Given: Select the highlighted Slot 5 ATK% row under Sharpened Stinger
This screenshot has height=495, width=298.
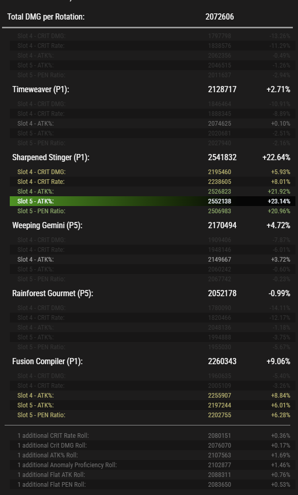Looking at the screenshot, I should (x=153, y=201).
